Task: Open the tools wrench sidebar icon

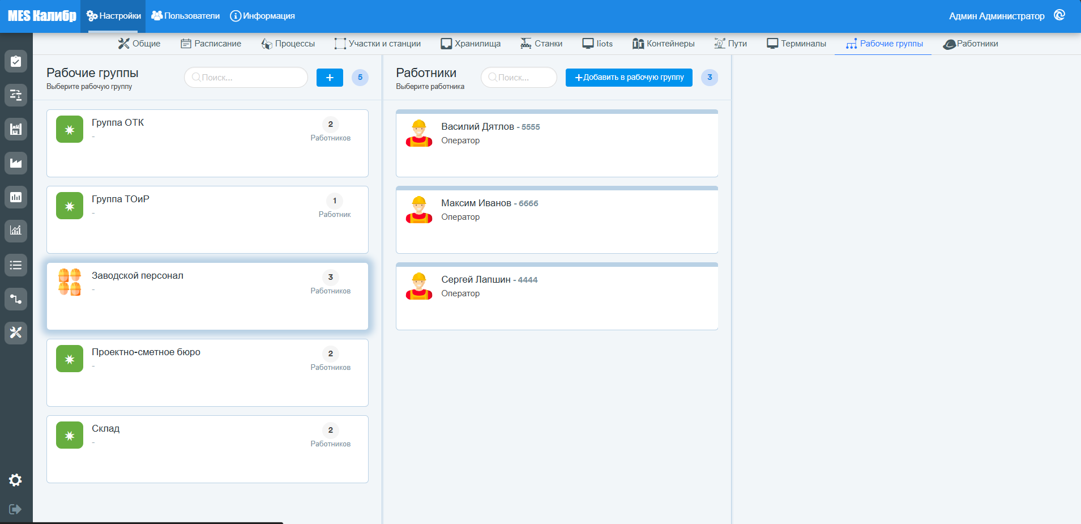Action: [16, 333]
